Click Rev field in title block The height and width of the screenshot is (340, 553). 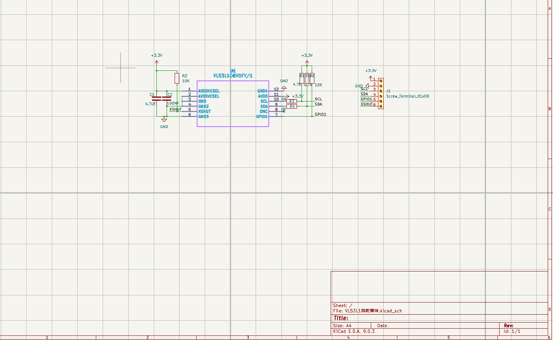click(x=509, y=326)
